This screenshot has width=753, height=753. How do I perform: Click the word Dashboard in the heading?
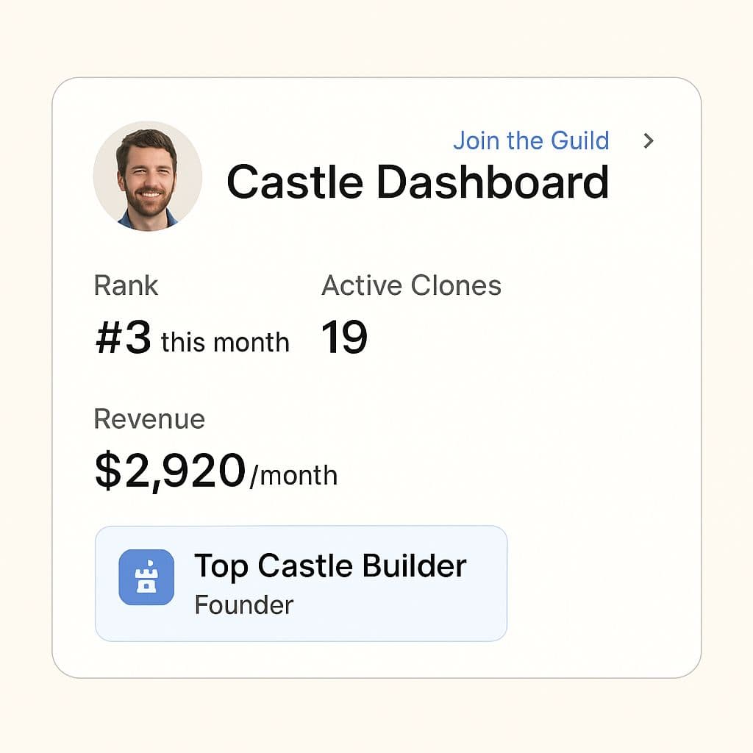(x=492, y=182)
